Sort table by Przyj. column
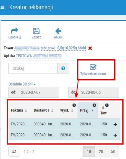The width and height of the screenshot is (126, 159). tap(87, 111)
